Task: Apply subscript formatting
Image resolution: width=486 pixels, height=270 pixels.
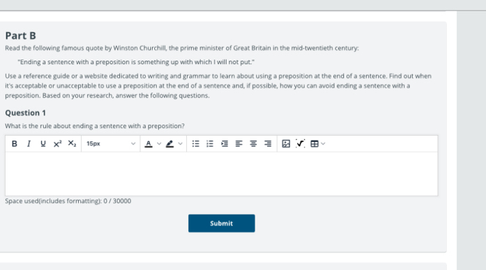Action: click(x=72, y=143)
